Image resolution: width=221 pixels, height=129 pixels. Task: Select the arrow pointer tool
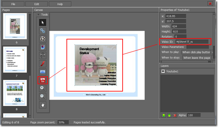[43, 23]
